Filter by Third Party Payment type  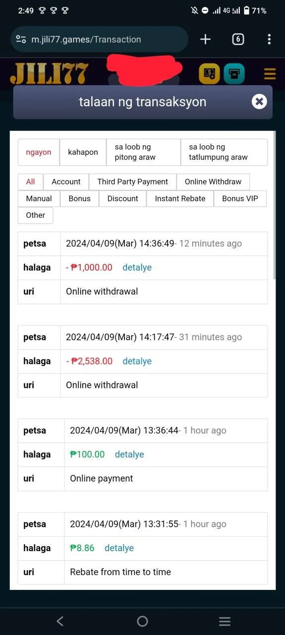click(133, 182)
